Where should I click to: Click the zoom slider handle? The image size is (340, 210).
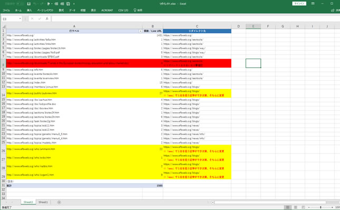pyautogui.click(x=320, y=207)
